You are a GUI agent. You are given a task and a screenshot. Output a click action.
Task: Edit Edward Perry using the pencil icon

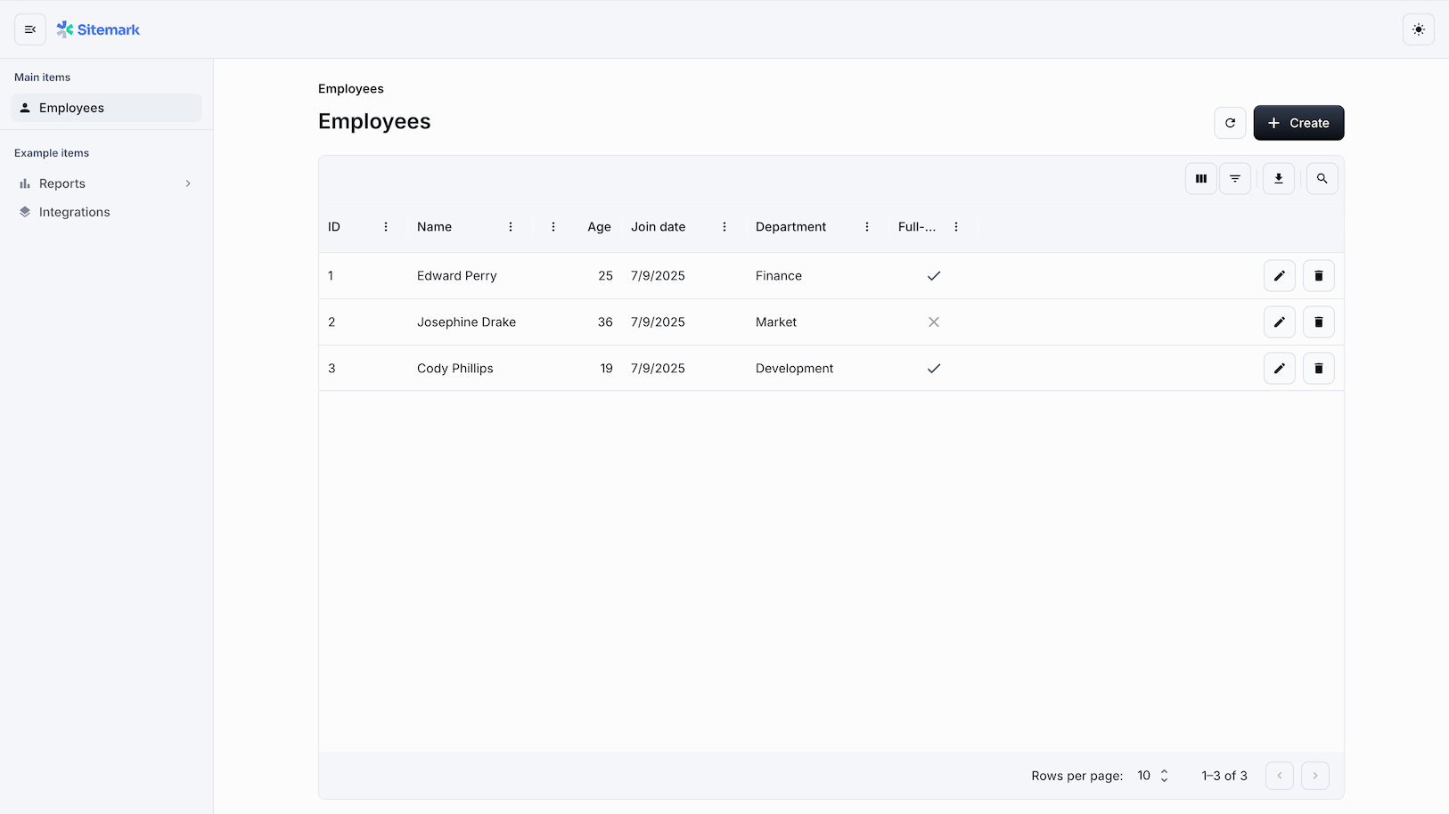(1279, 275)
